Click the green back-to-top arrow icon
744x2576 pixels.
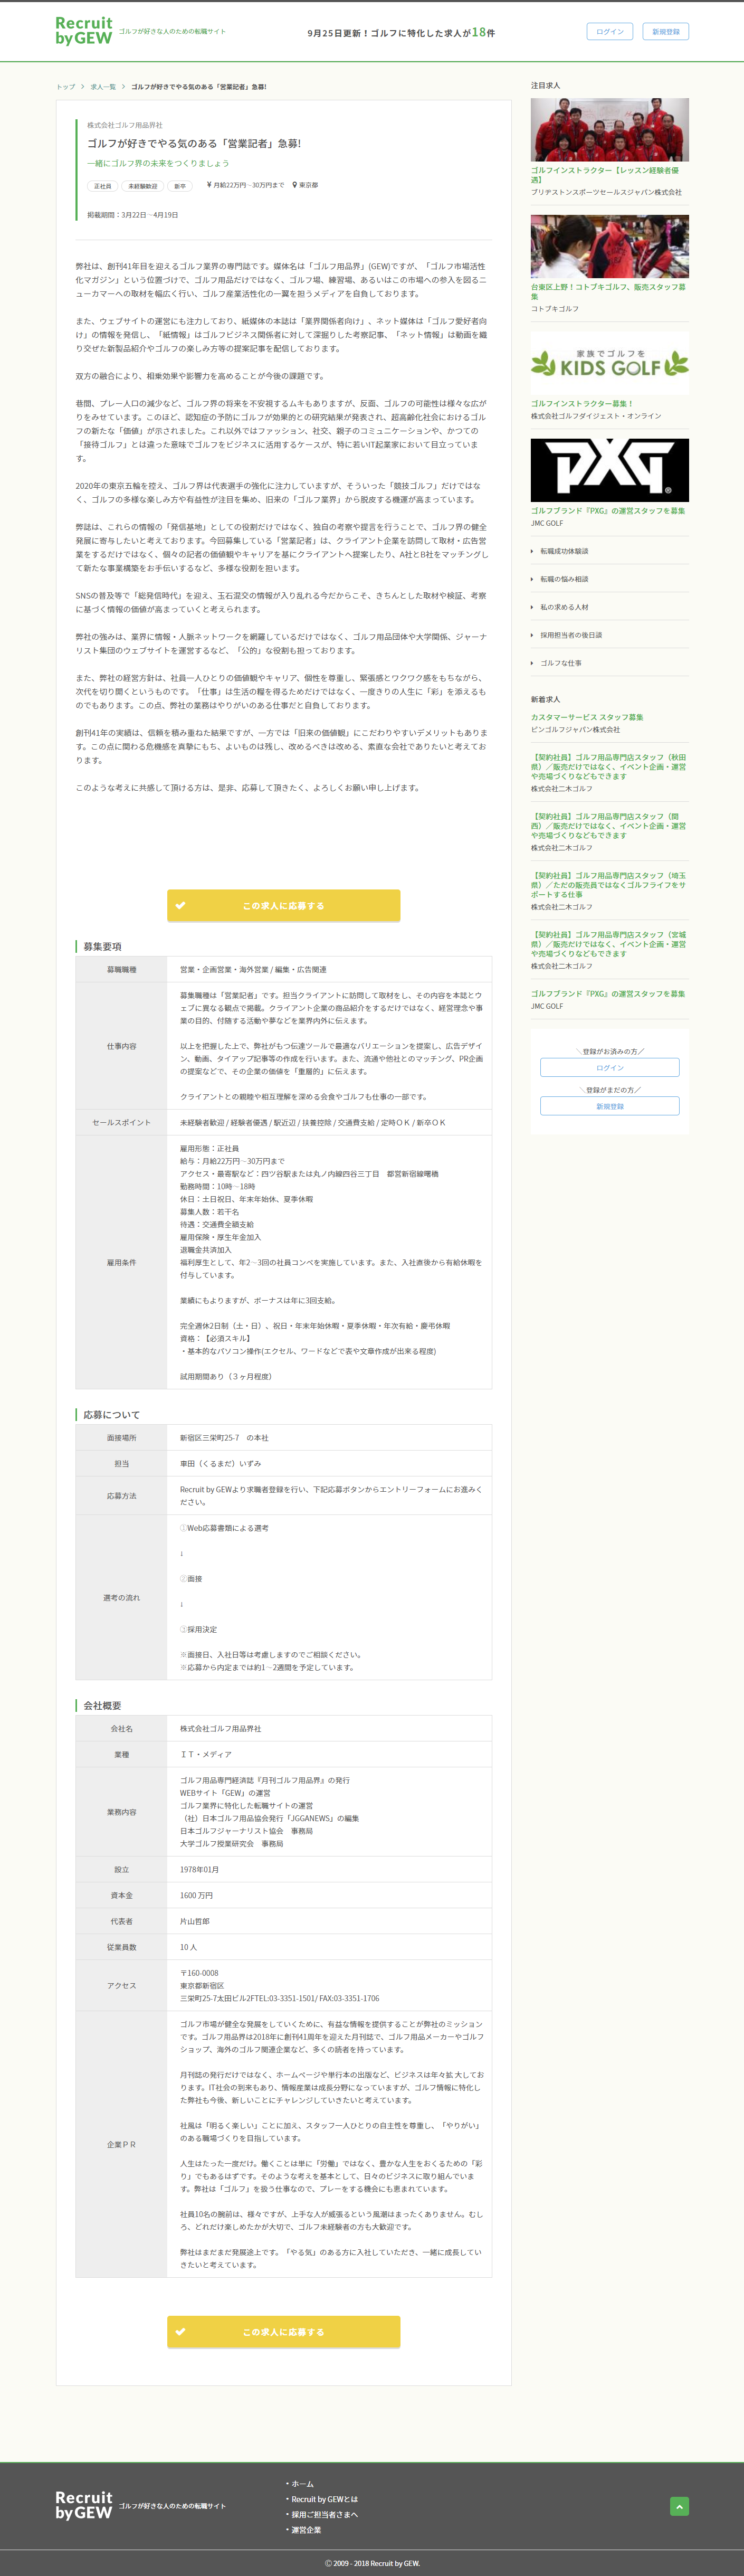point(679,2506)
